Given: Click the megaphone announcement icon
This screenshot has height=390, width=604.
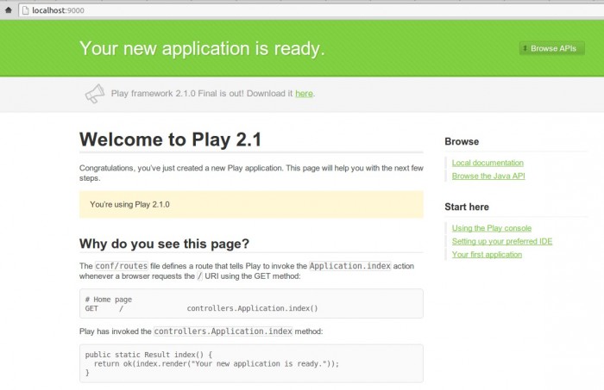Looking at the screenshot, I should (94, 93).
